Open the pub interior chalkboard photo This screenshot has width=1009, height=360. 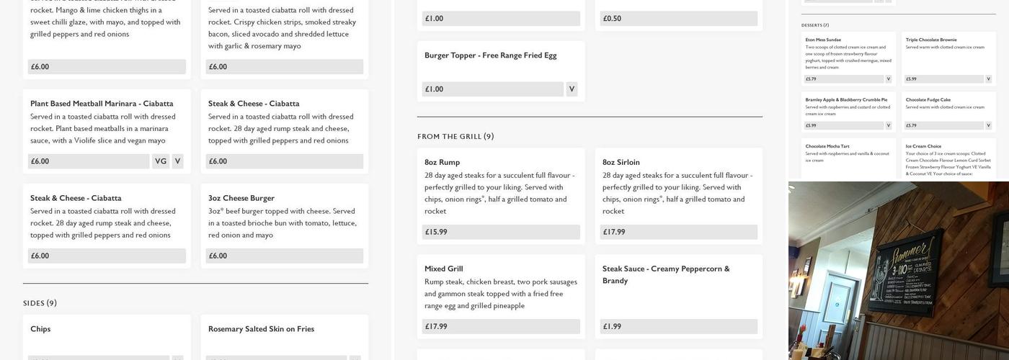click(898, 271)
